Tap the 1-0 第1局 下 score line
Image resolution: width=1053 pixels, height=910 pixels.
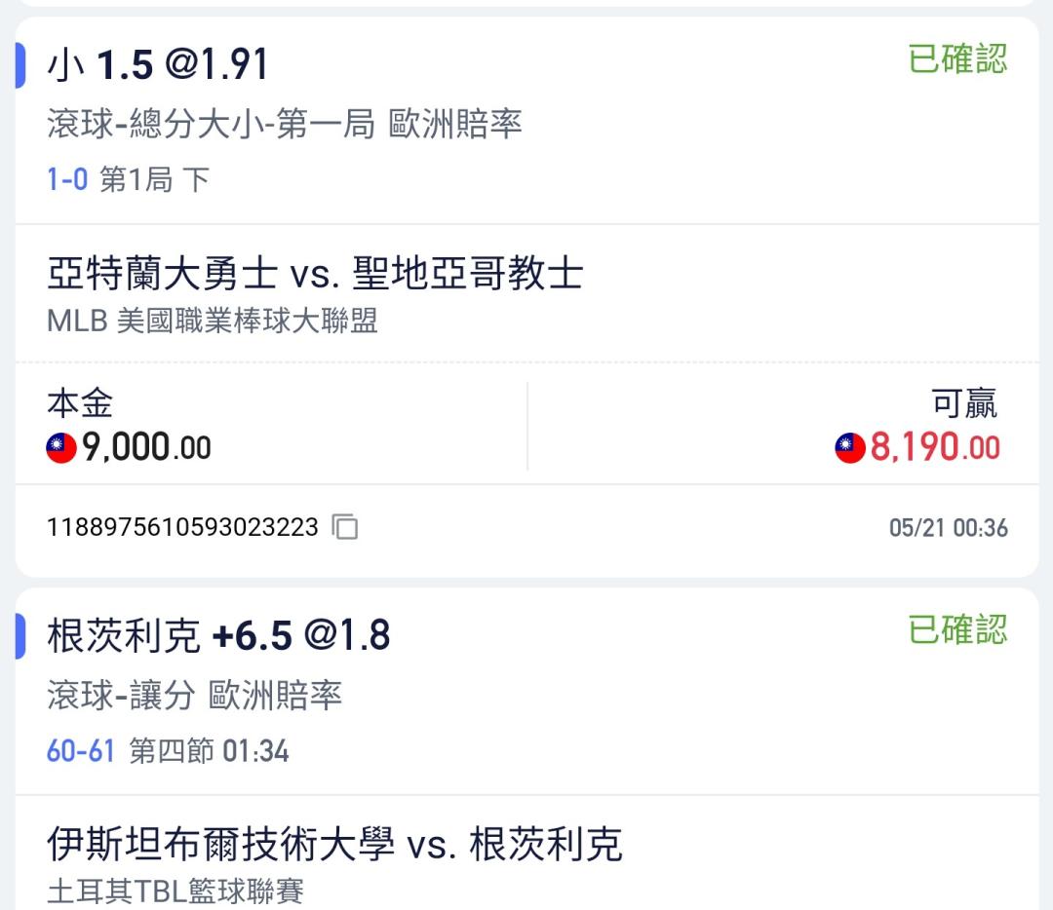129,179
